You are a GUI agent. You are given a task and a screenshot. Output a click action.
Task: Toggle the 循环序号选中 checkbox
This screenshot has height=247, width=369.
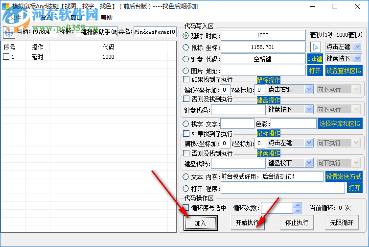point(186,208)
